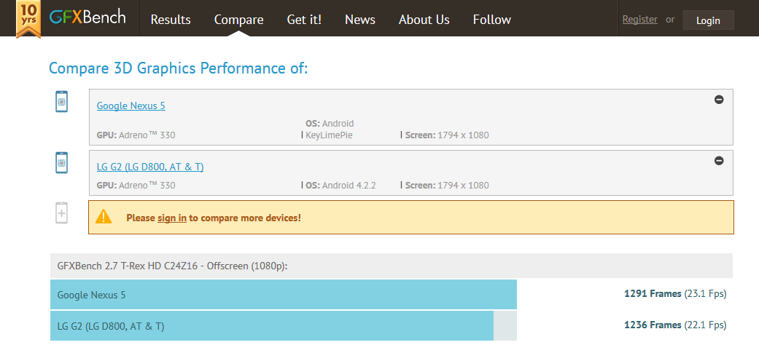Click the sign in link

(x=172, y=218)
